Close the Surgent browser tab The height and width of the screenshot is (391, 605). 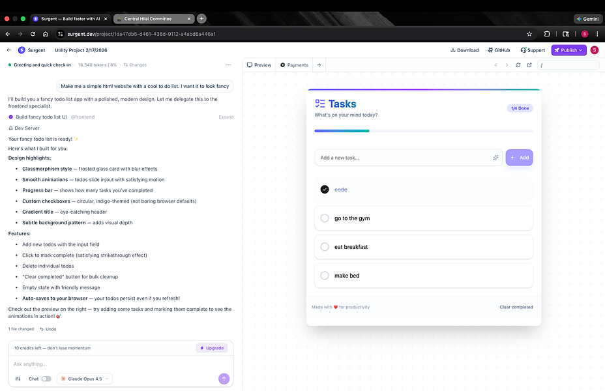pos(106,19)
